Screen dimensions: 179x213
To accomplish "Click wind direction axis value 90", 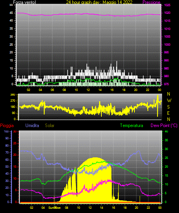I will click(x=13, y=113).
